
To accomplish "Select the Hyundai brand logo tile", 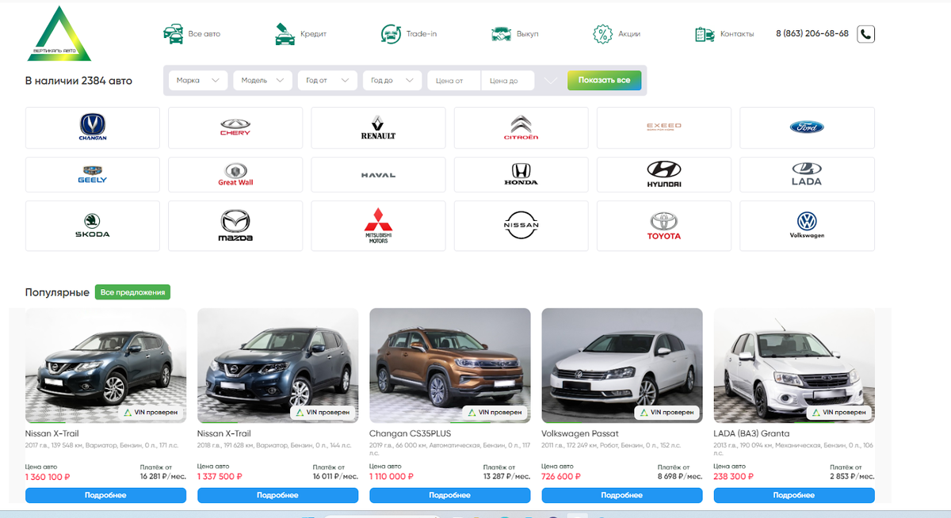I will point(663,174).
